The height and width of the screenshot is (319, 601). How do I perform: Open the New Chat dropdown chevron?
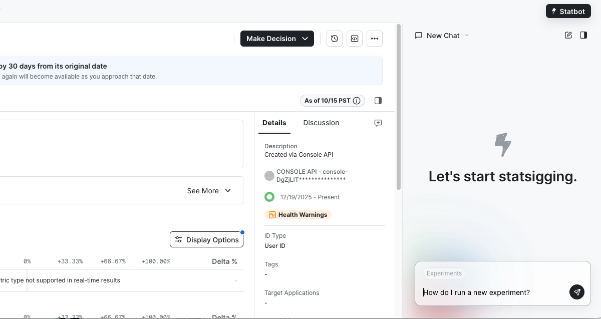[467, 35]
